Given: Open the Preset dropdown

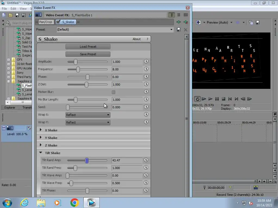Looking at the screenshot, I should pyautogui.click(x=171, y=30).
